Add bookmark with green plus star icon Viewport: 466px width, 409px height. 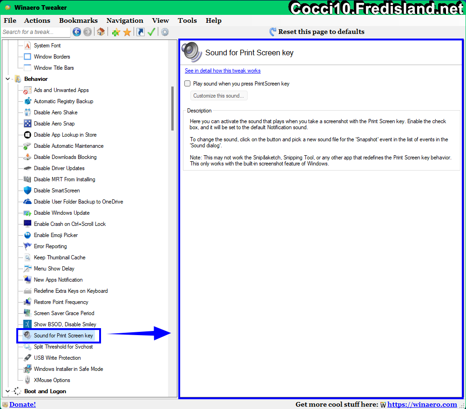point(116,32)
